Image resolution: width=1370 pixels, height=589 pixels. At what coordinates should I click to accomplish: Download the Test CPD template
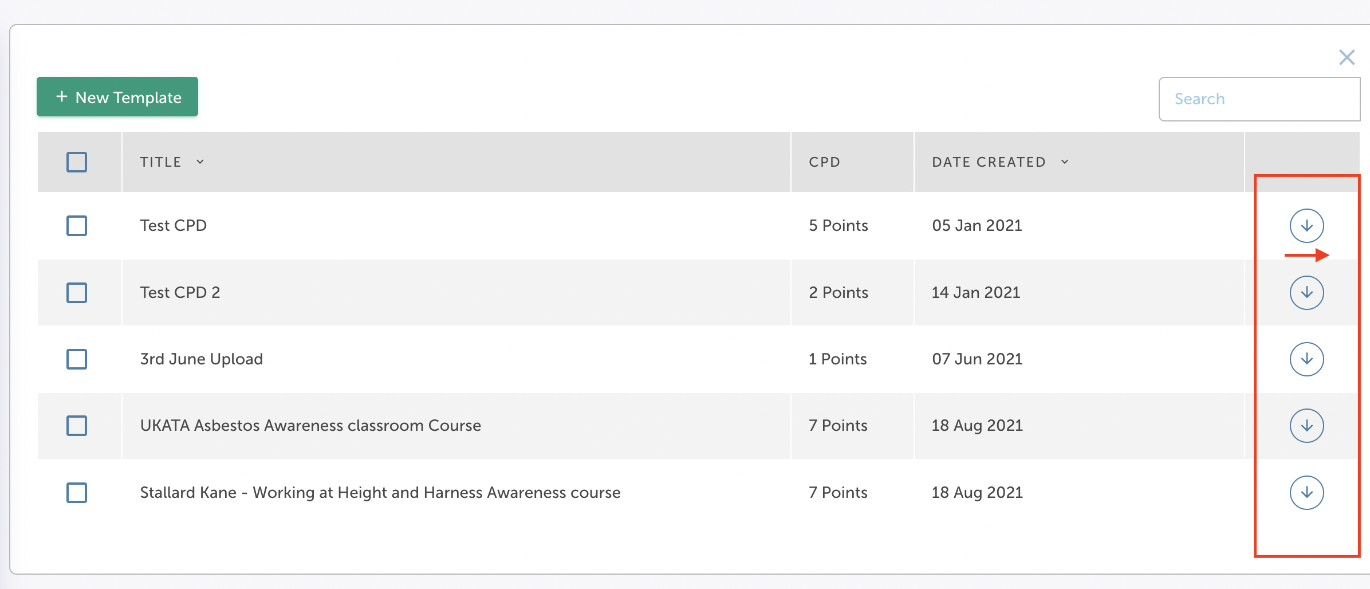pos(1306,226)
